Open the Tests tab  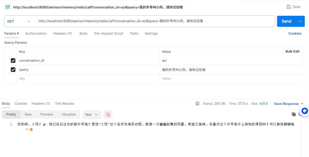point(134,33)
